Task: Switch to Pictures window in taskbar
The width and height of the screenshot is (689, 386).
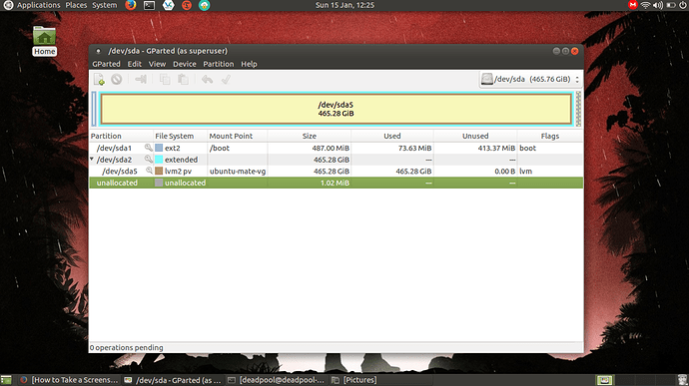Action: click(354, 380)
